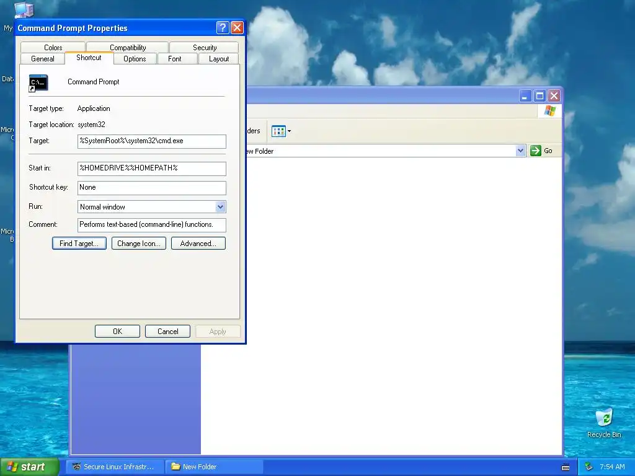Expand the Explorer address bar dropdown
Image resolution: width=635 pixels, height=476 pixels.
(520, 151)
